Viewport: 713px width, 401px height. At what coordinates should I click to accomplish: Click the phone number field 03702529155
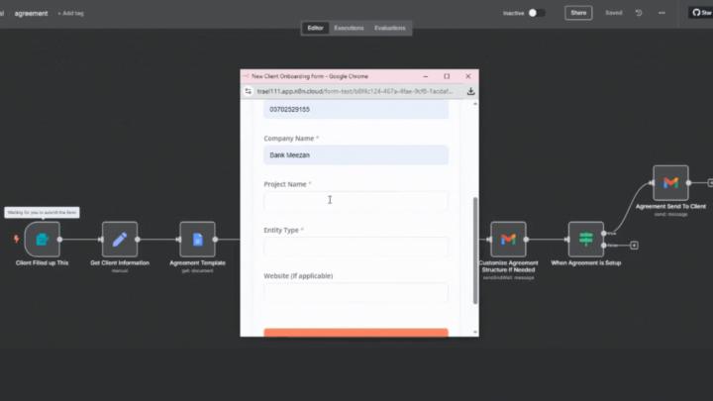(x=356, y=110)
